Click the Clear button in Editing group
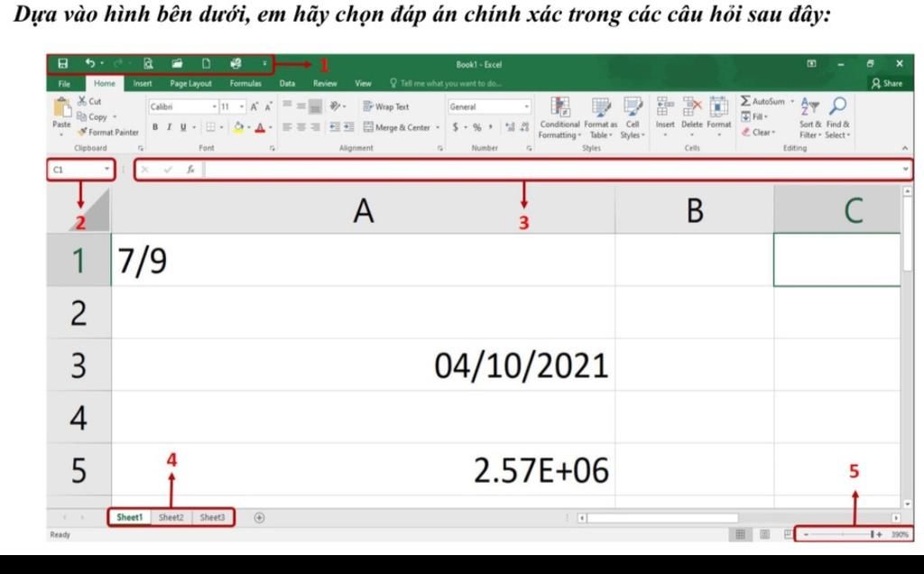The width and height of the screenshot is (924, 574). click(x=758, y=132)
